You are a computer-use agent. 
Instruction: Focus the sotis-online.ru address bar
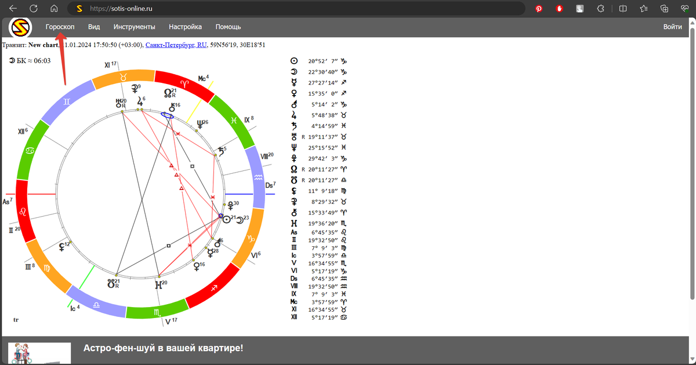296,9
